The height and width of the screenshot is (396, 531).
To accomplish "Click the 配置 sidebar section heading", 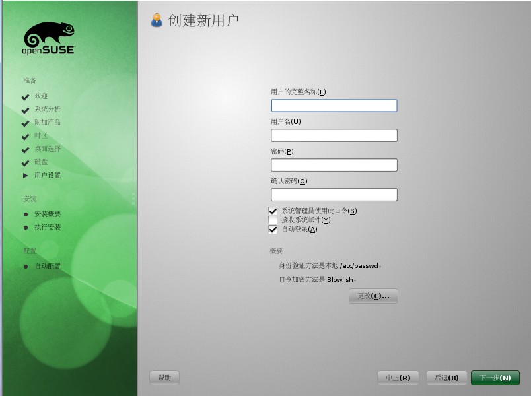I will click(30, 251).
